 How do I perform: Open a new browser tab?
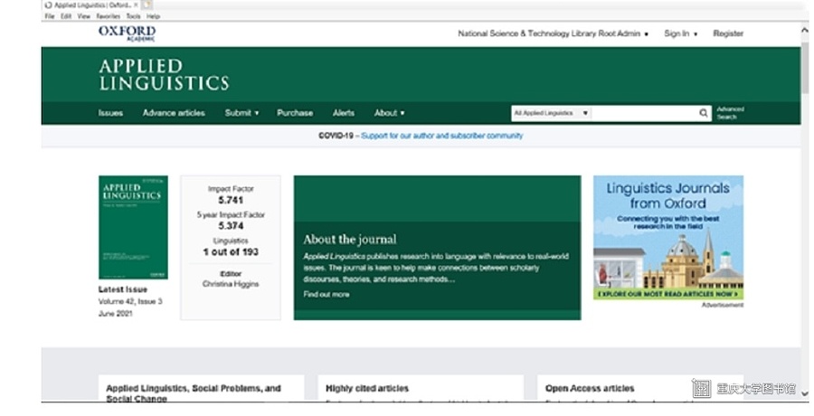click(147, 5)
